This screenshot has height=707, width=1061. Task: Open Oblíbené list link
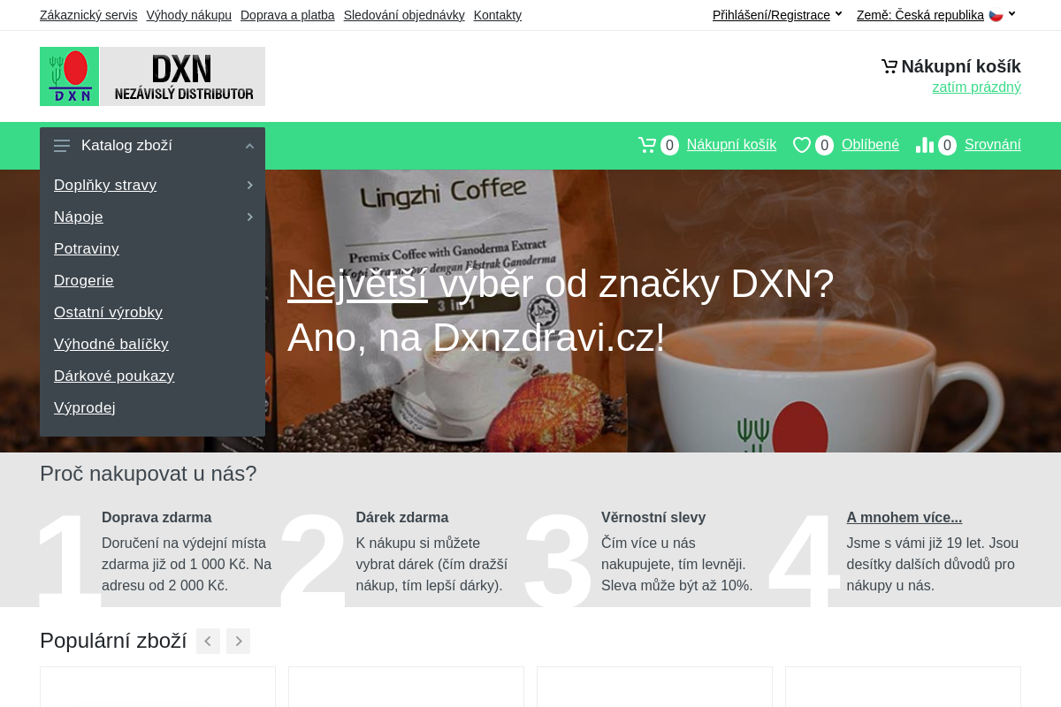[x=870, y=145]
